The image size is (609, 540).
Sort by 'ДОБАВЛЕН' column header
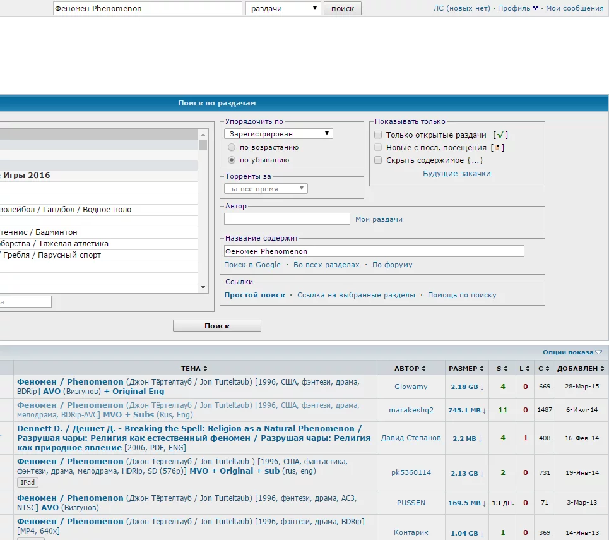pyautogui.click(x=581, y=369)
